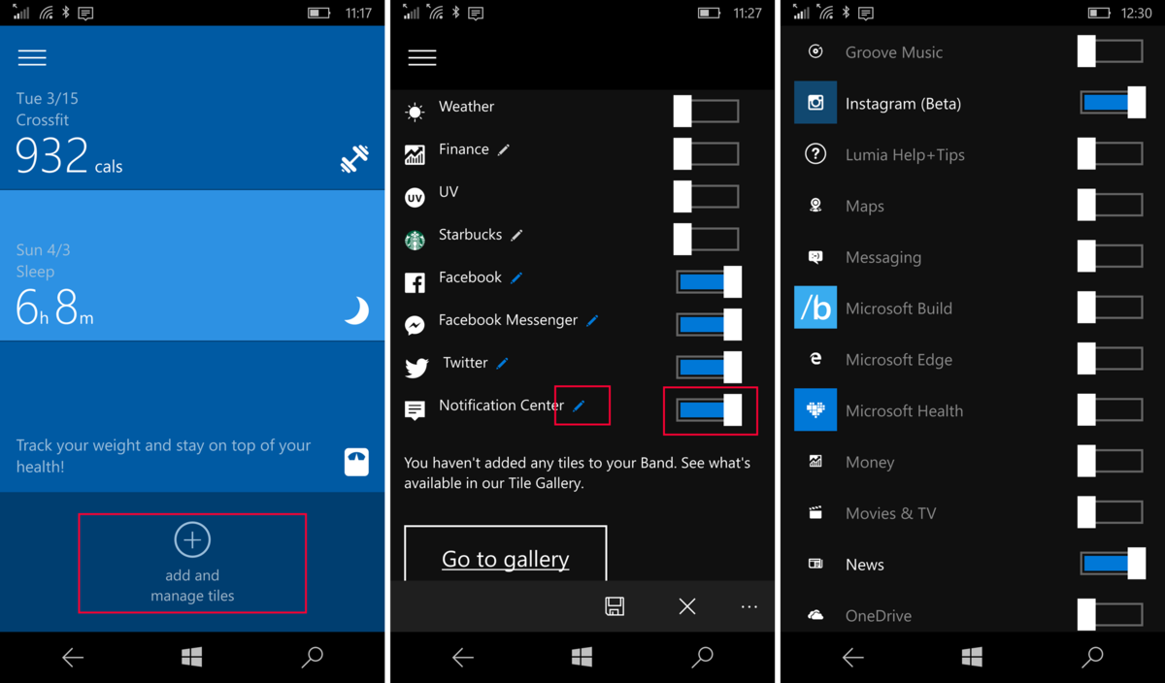Viewport: 1165px width, 683px height.
Task: Turn on the Starbucks tile switch
Action: 706,239
